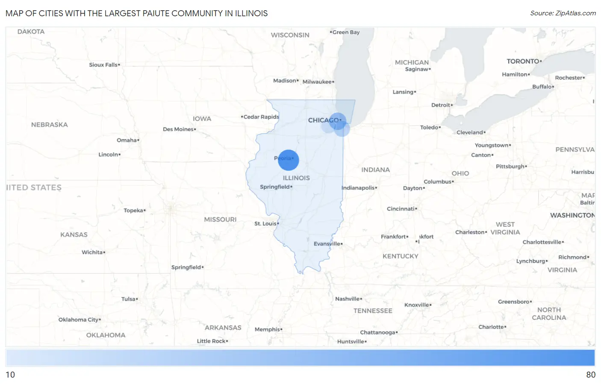Screen dimensions: 601x384
Task: Click the Des Moines city label
Action: click(179, 129)
